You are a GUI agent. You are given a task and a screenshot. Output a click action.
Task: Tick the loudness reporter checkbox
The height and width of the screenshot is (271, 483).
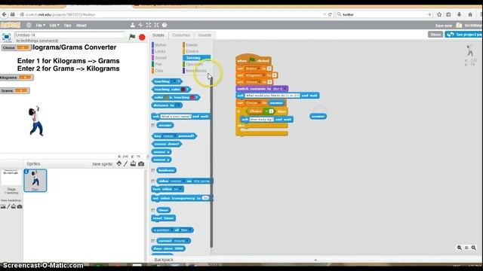pos(153,170)
